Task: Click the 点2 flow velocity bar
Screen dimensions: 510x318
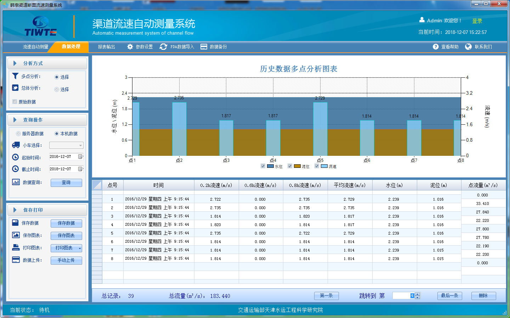Action: coord(179,129)
